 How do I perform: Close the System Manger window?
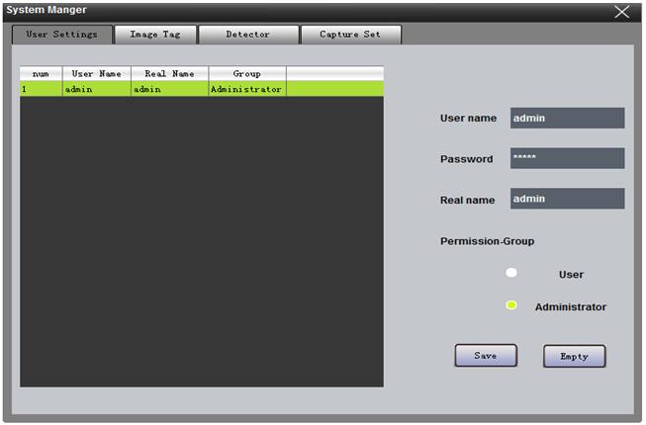[x=621, y=12]
